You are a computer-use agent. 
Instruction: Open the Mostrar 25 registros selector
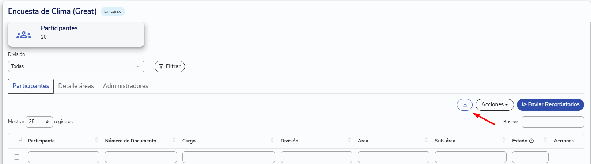[39, 122]
